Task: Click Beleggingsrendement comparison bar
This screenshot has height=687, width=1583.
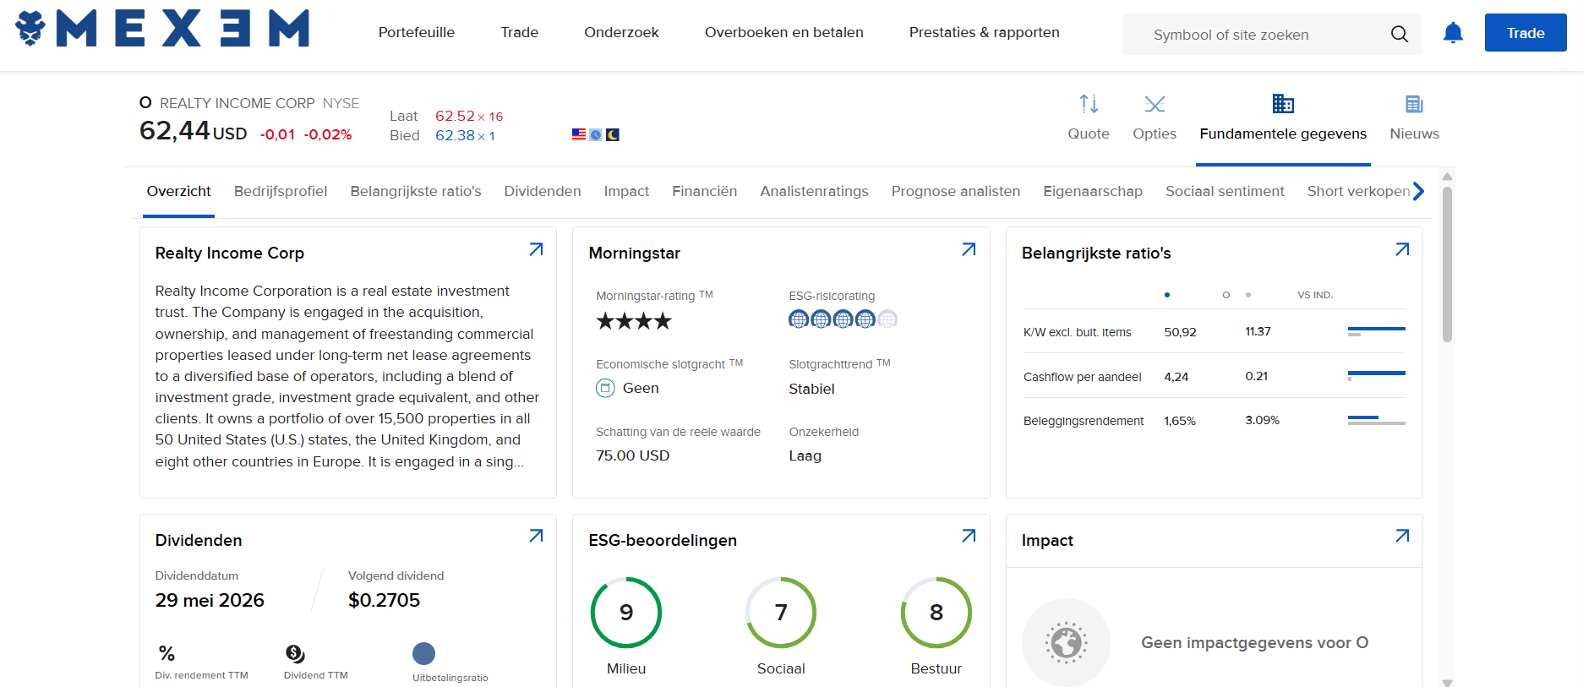Action: click(x=1376, y=420)
